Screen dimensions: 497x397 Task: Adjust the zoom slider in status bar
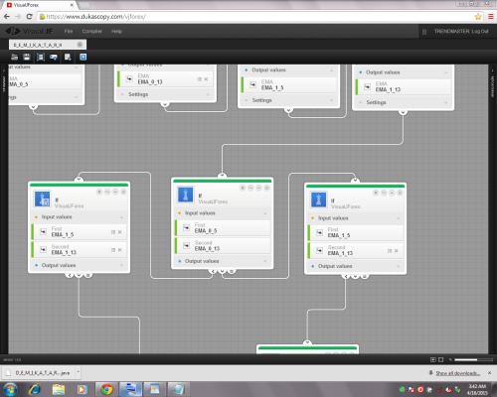473,359
